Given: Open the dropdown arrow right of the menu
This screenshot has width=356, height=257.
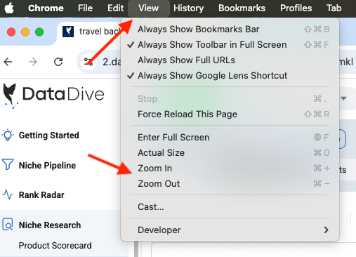Looking at the screenshot, I should (343, 98).
